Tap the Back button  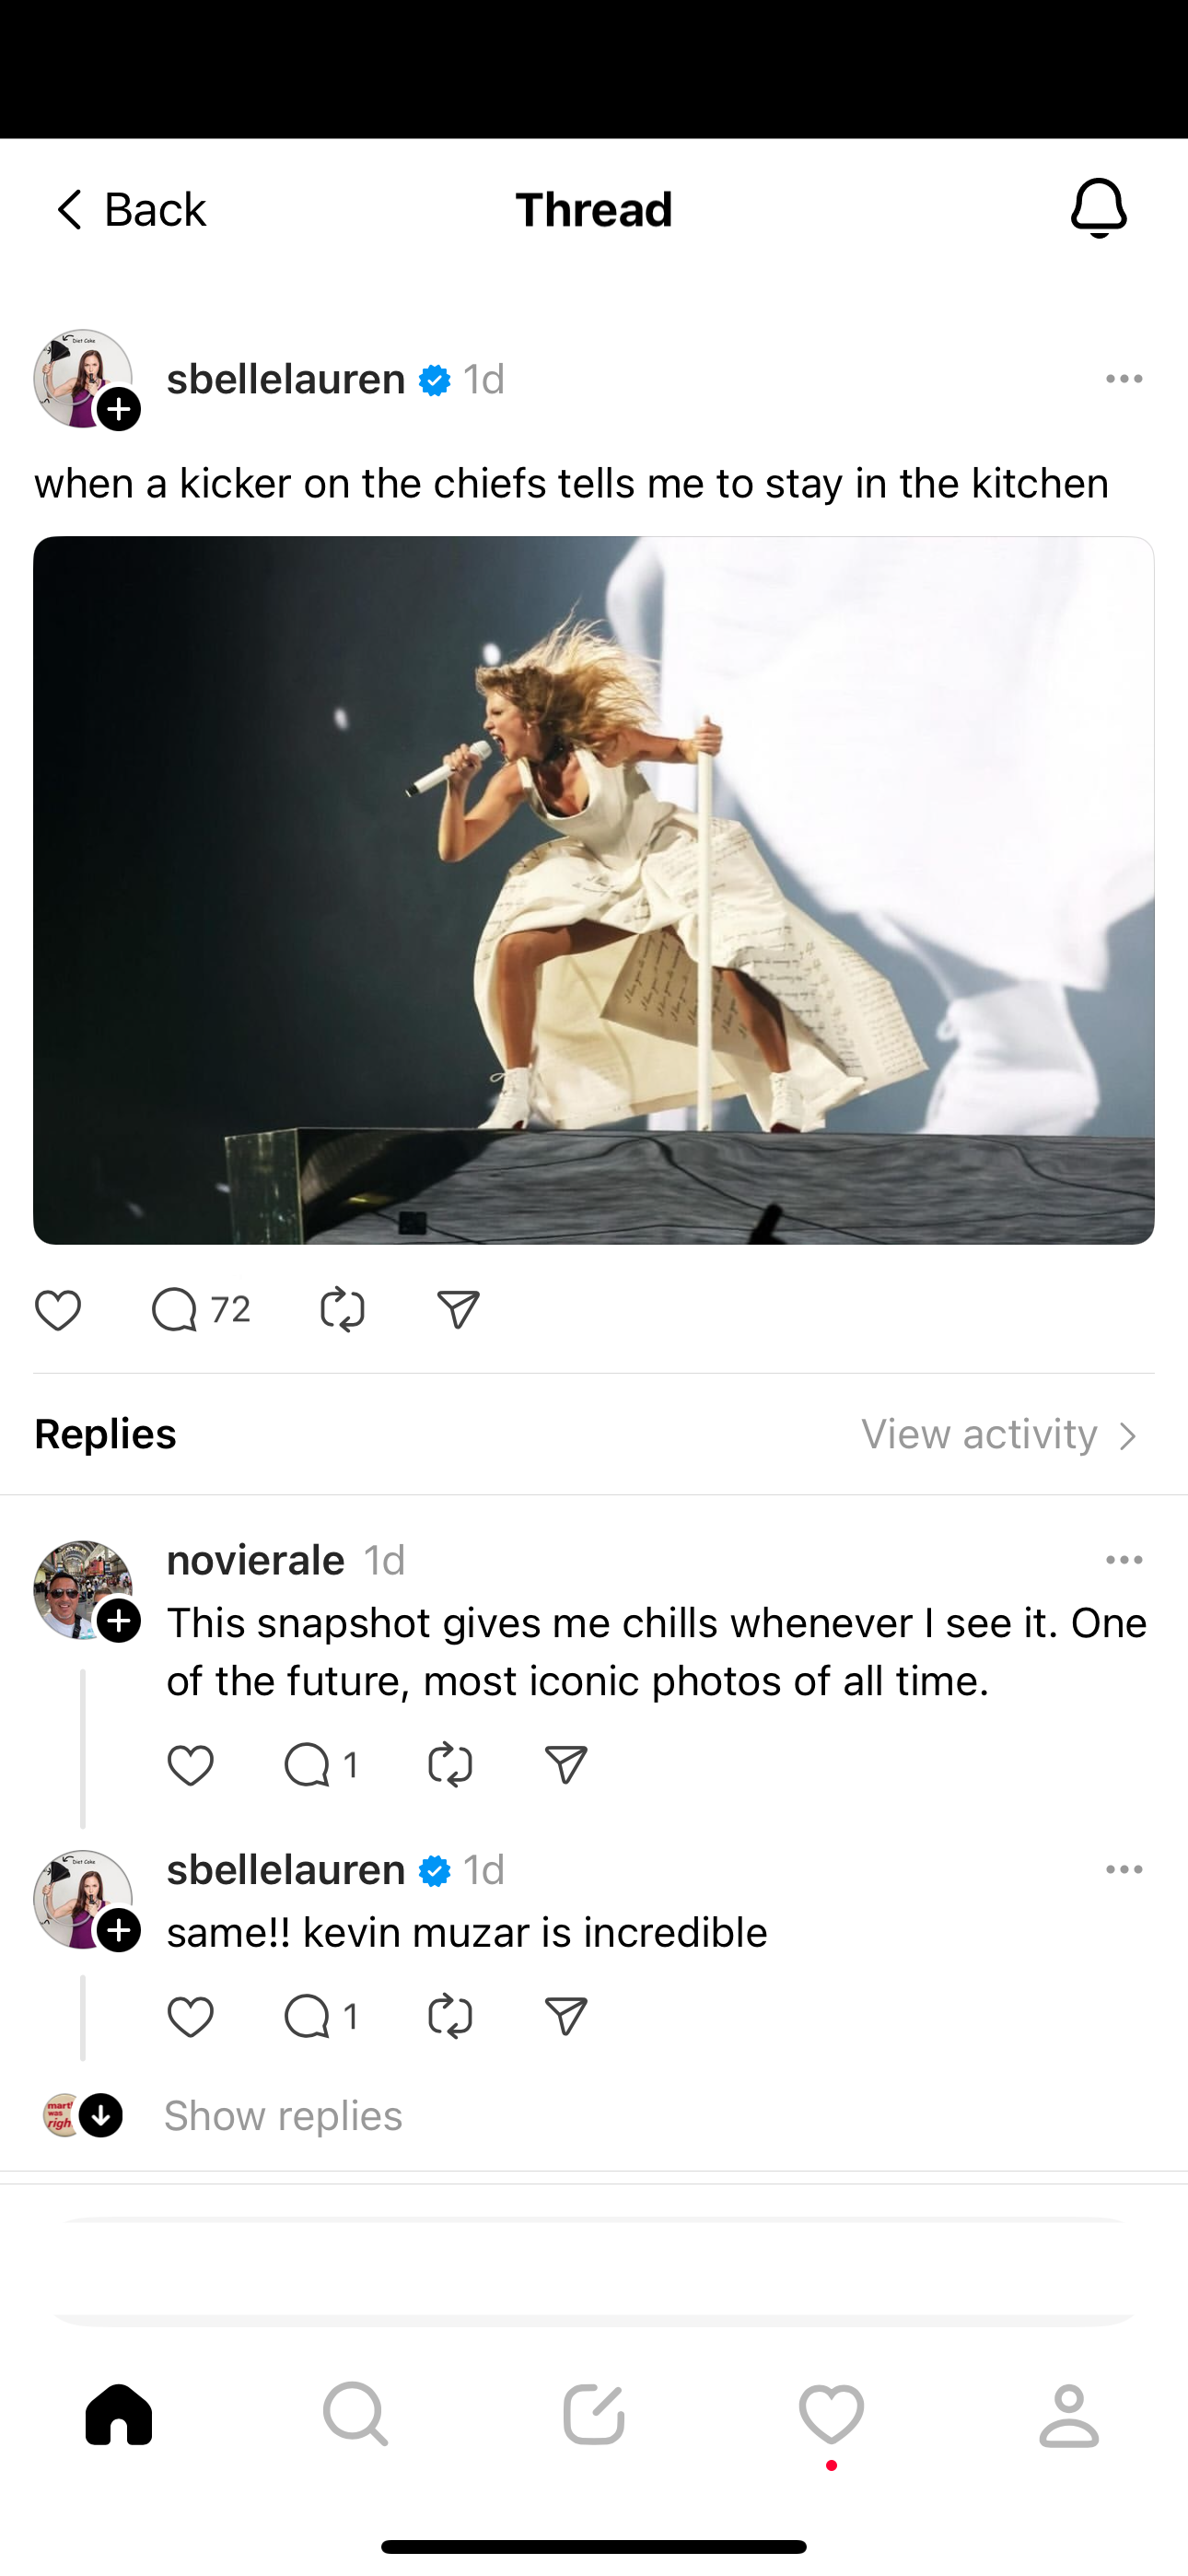click(128, 210)
